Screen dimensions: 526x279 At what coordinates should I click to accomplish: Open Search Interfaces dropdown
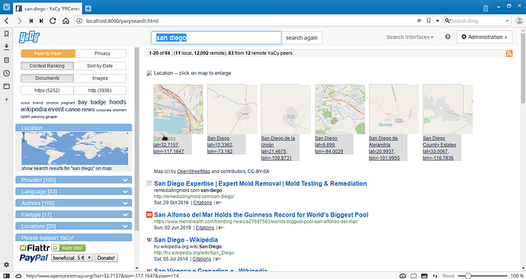[409, 37]
